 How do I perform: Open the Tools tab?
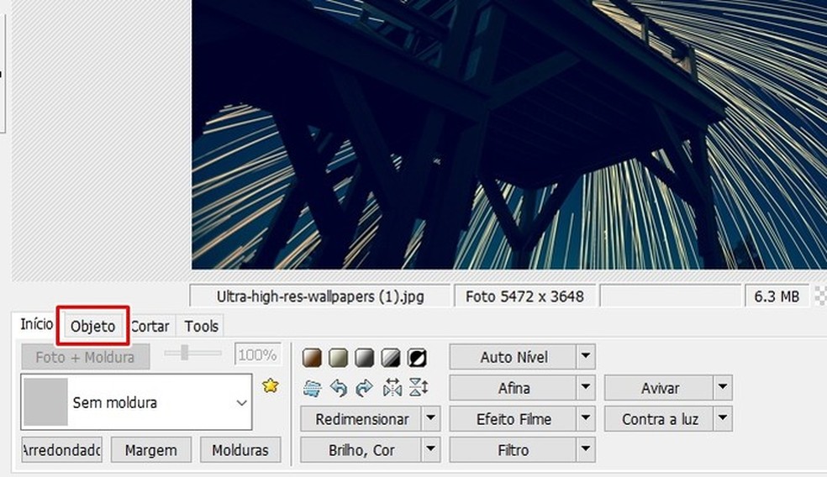click(201, 326)
